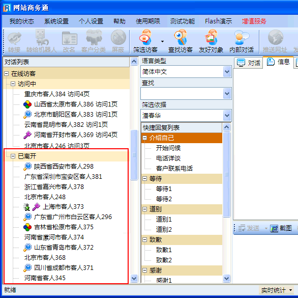
Task: Click the 友好对象 toolbar icon
Action: (211, 37)
